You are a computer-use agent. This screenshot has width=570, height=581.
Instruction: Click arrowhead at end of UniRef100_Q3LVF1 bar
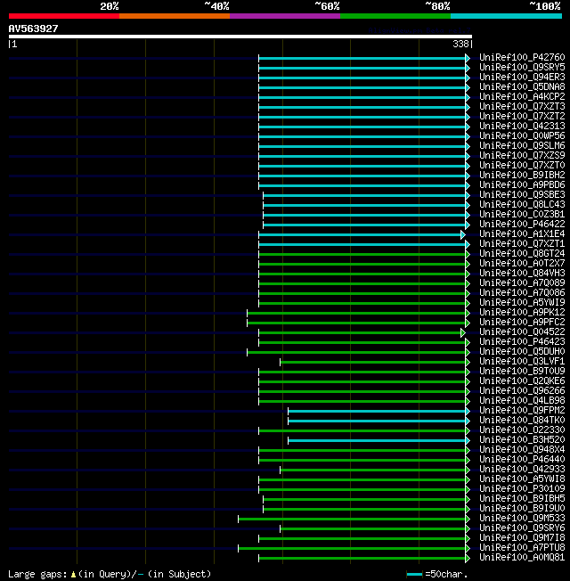468,363
